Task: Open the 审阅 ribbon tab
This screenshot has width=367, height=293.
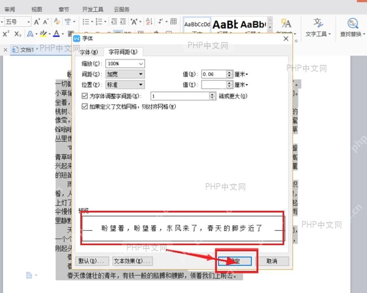Action: click(x=10, y=9)
